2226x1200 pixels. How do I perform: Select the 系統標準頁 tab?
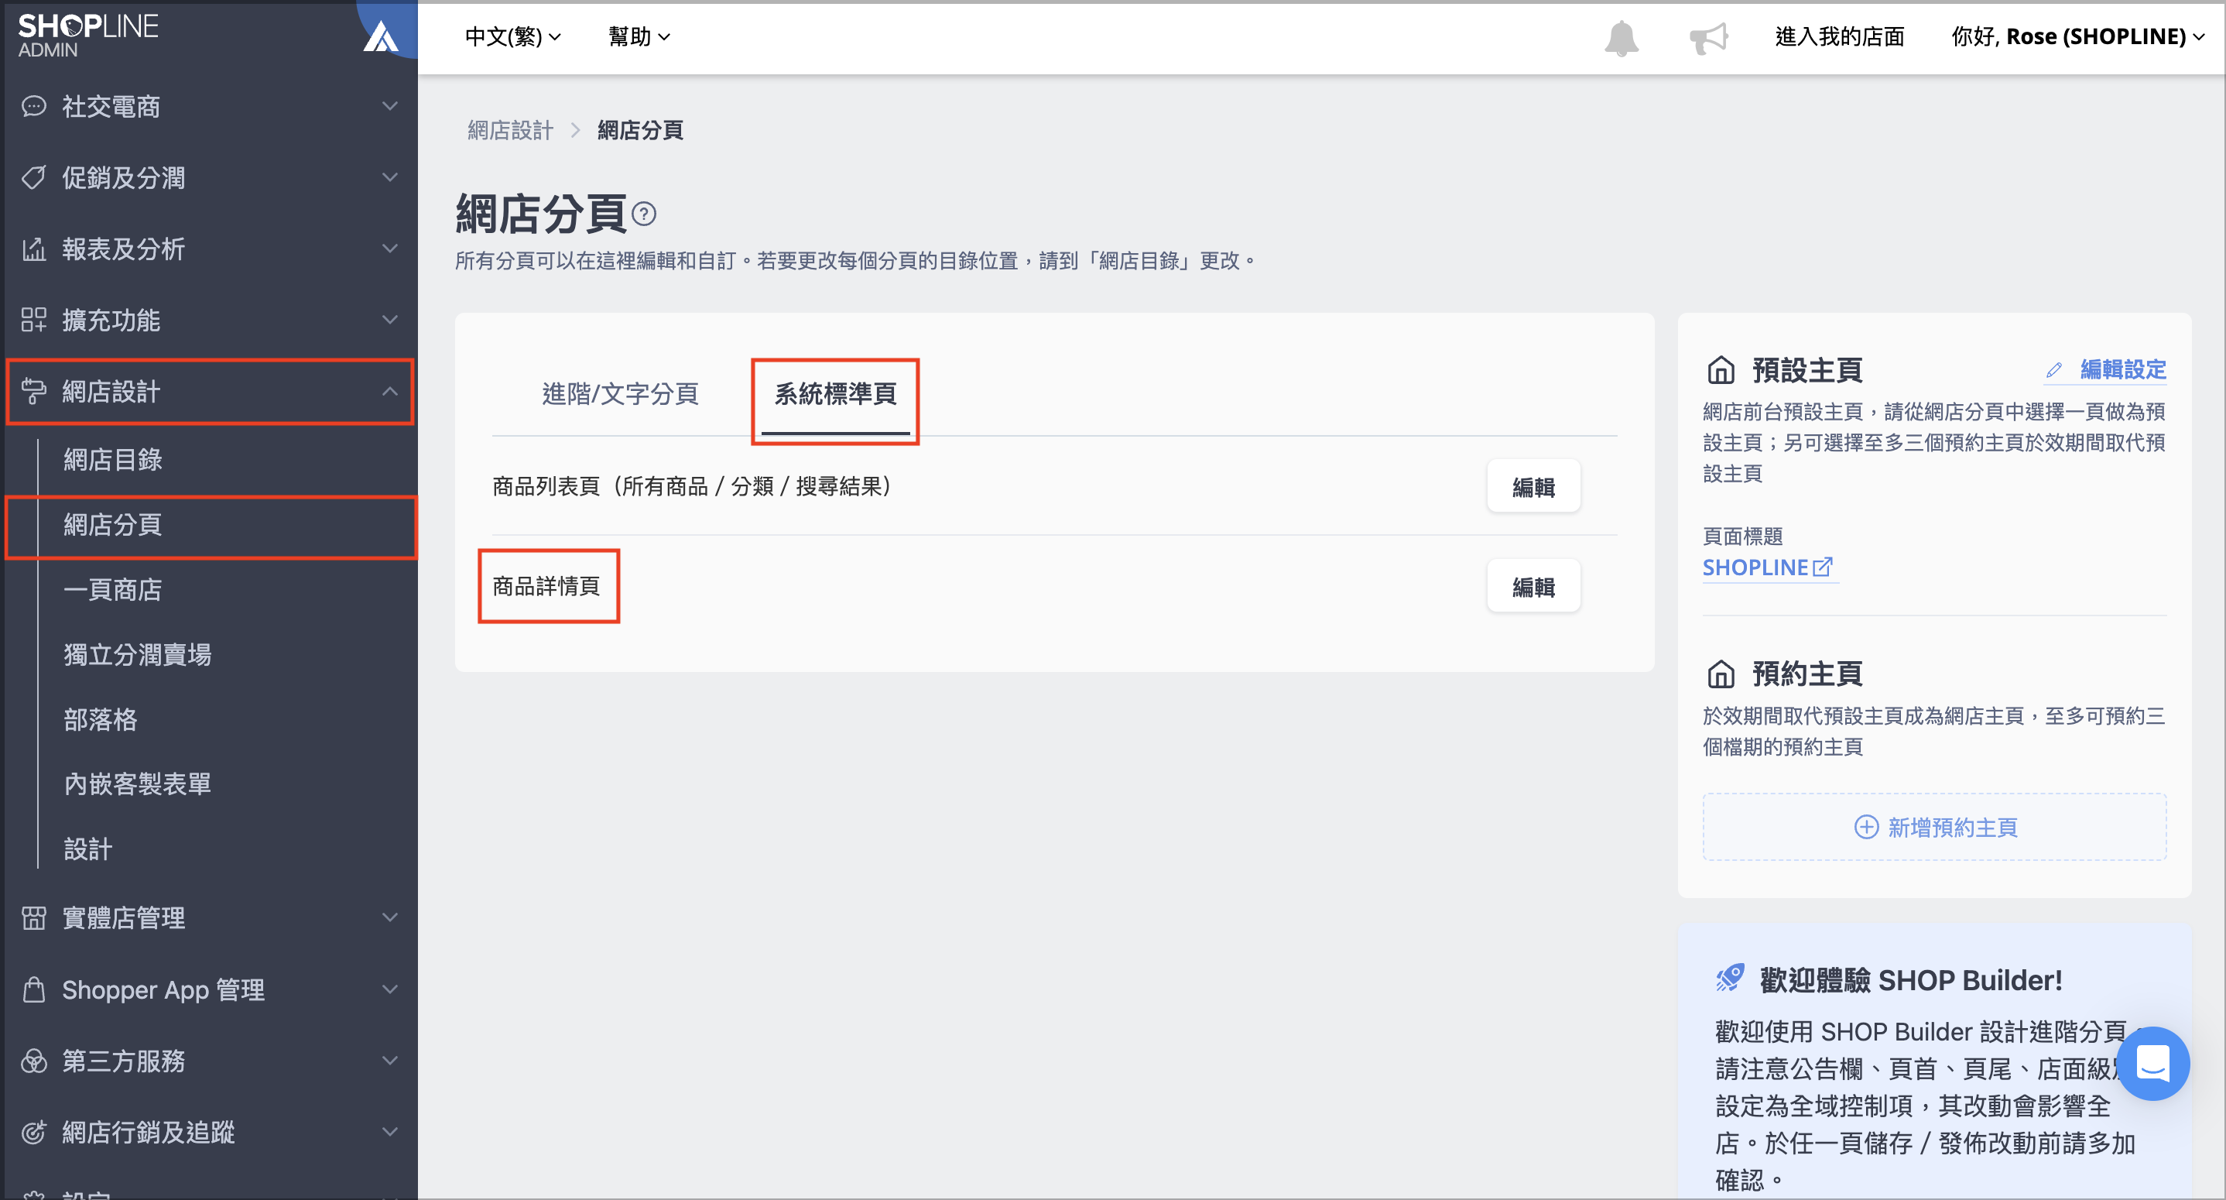coord(834,394)
